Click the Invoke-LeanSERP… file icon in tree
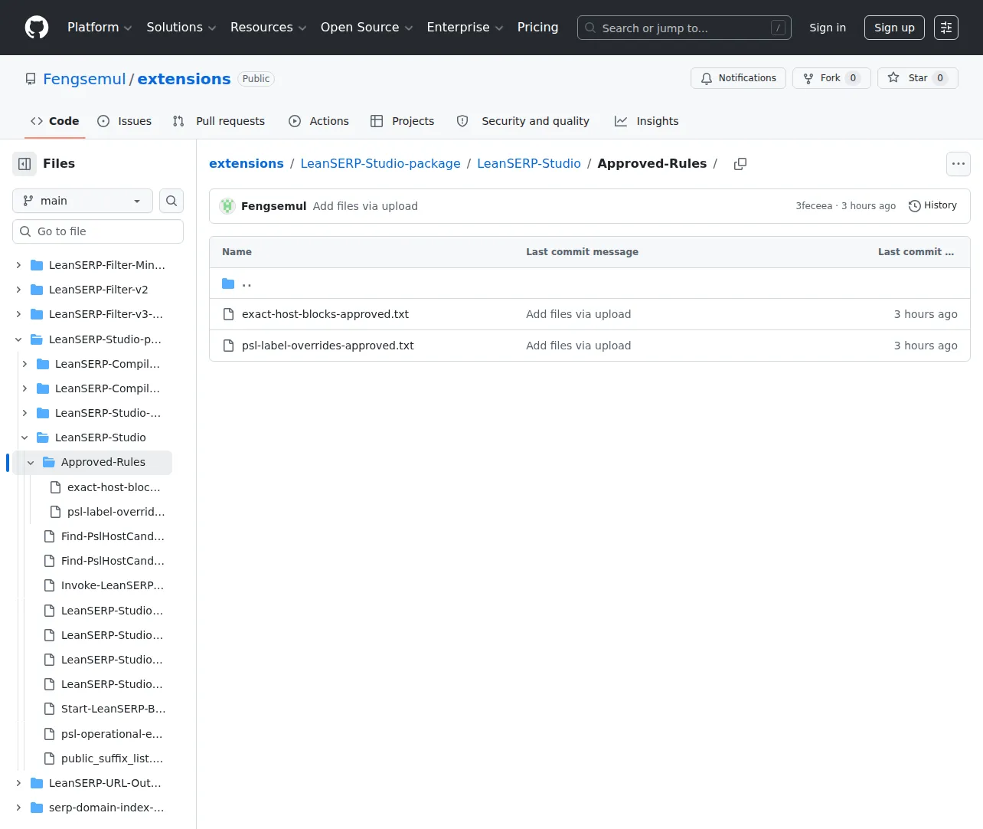Screen dimensions: 983x829 tap(49, 585)
